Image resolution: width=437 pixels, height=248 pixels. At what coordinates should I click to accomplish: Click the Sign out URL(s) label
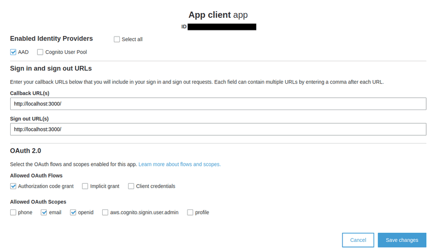point(29,119)
